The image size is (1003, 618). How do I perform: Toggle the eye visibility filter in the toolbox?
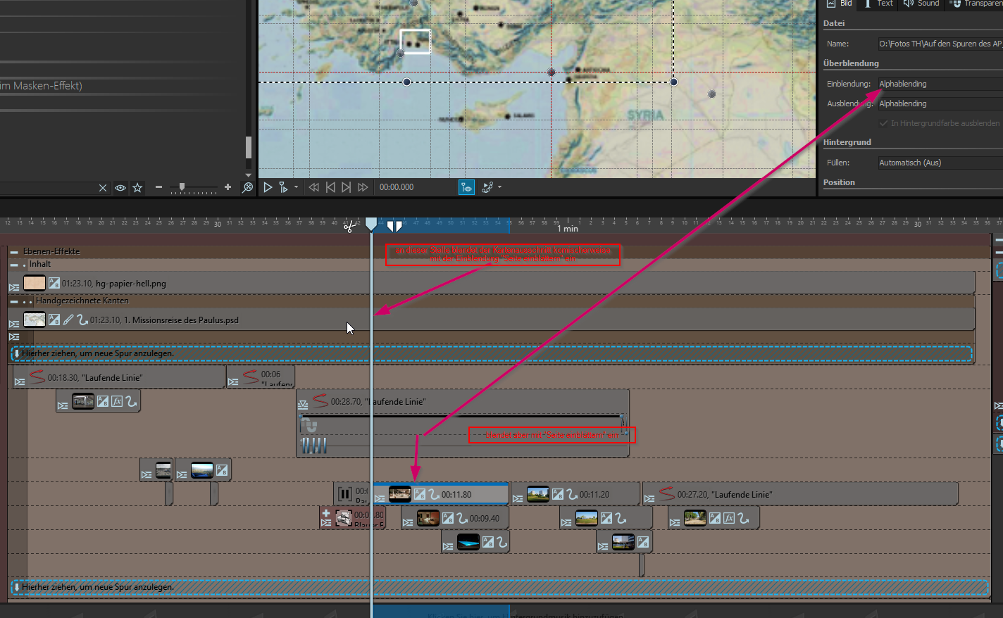[120, 188]
